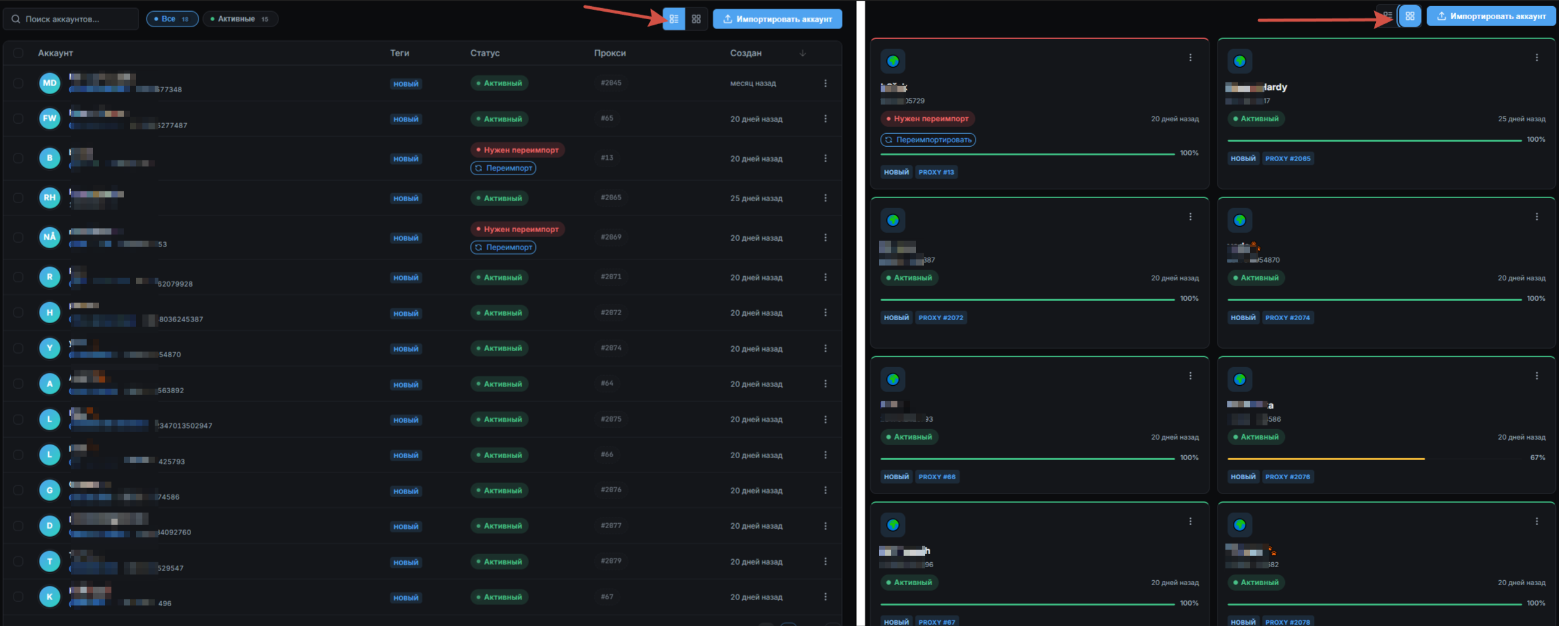The width and height of the screenshot is (1559, 626).
Task: Click 100% progress bar on PROXY #2065 card
Action: click(x=1374, y=141)
